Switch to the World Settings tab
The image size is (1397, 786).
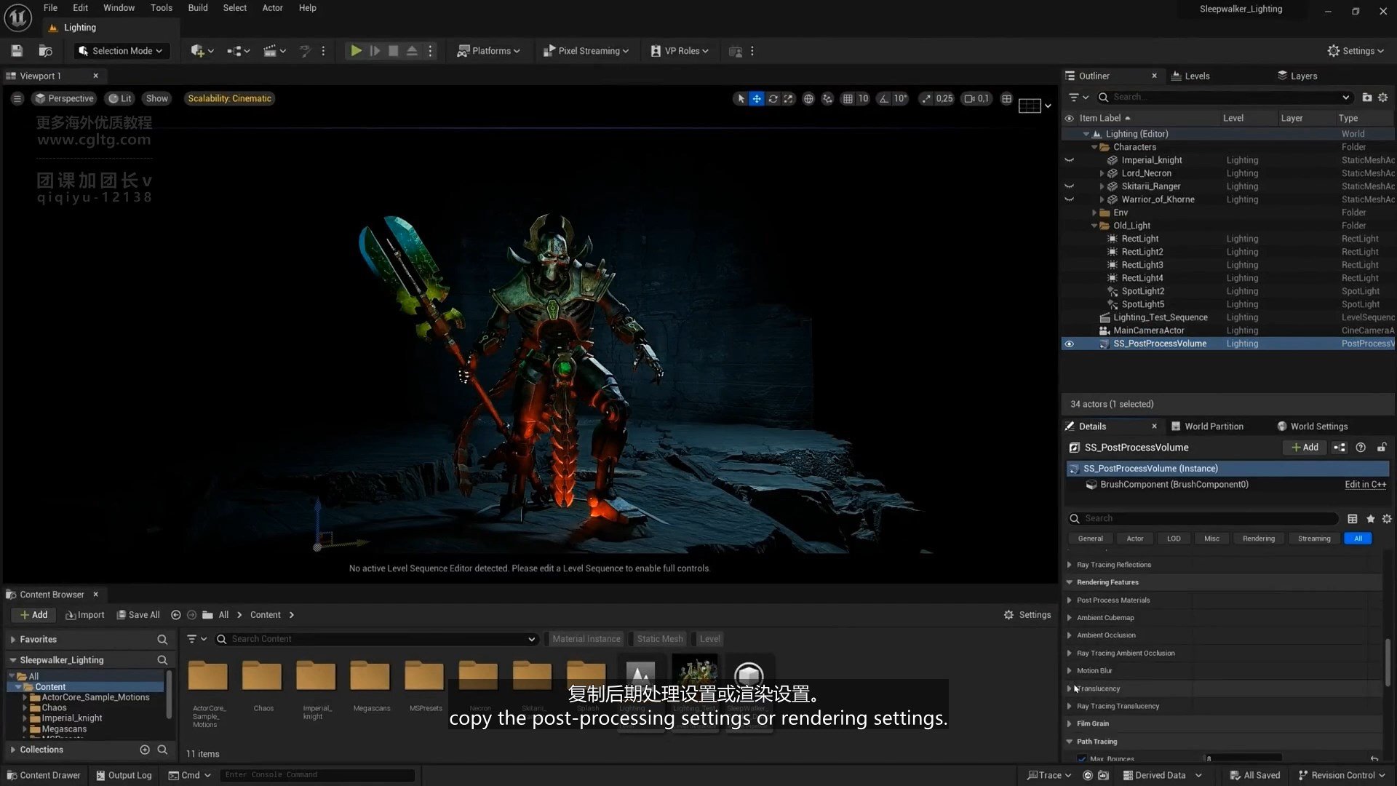pyautogui.click(x=1313, y=426)
